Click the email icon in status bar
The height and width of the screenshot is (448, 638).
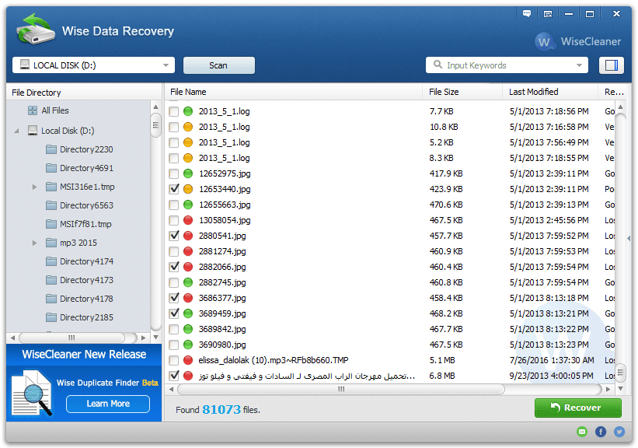point(582,432)
